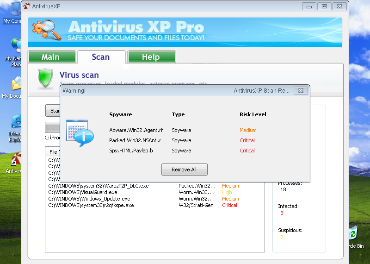Image resolution: width=370 pixels, height=264 pixels.
Task: Open the Help tab
Action: click(152, 57)
